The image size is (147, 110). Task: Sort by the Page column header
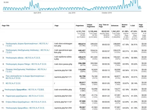click(x=56, y=26)
